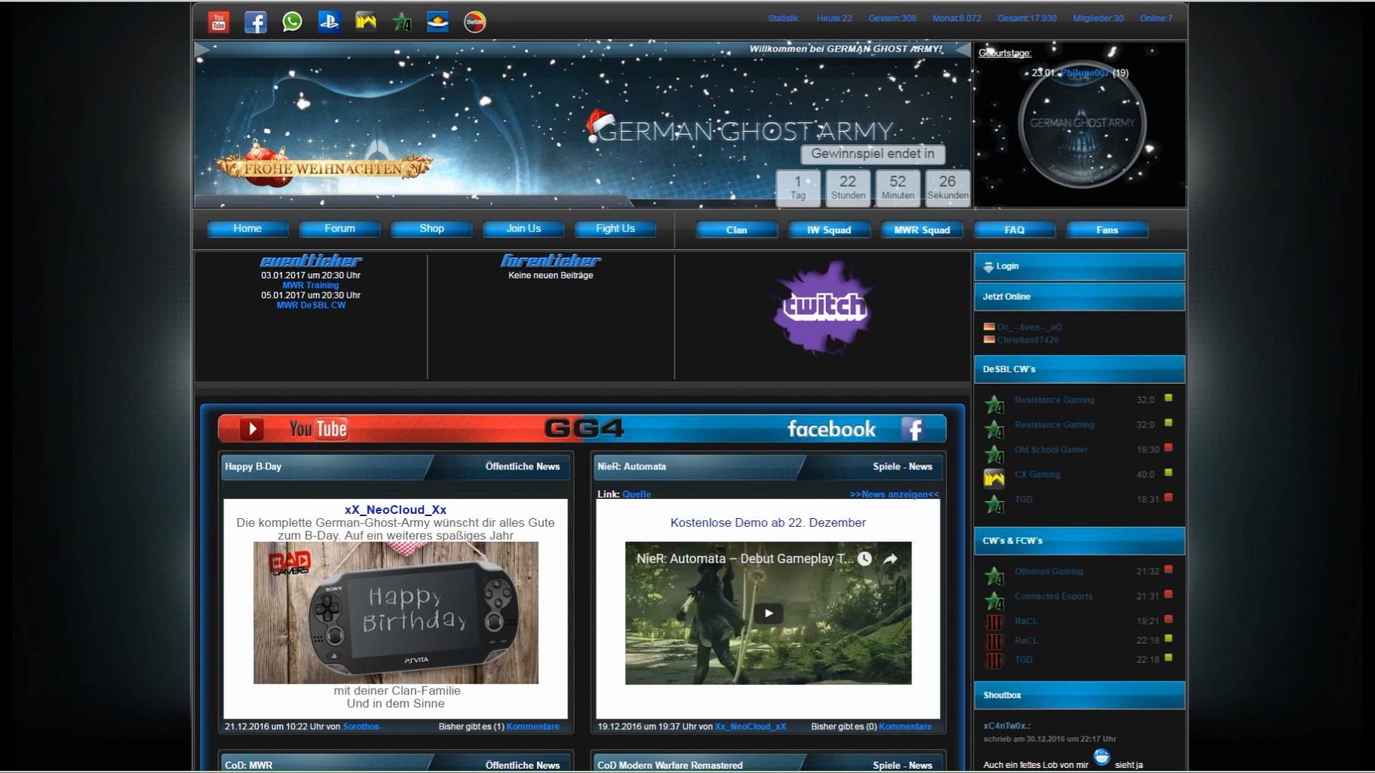This screenshot has width=1375, height=773.
Task: Click the facebook banner text
Action: click(x=831, y=429)
